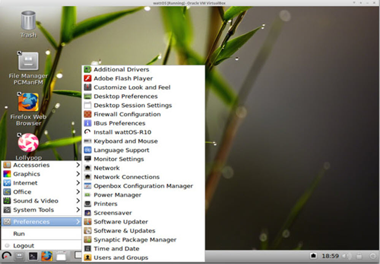Screen dimensions: 380x264
Task: Click the Lollypop music player icon
Action: [x=28, y=143]
